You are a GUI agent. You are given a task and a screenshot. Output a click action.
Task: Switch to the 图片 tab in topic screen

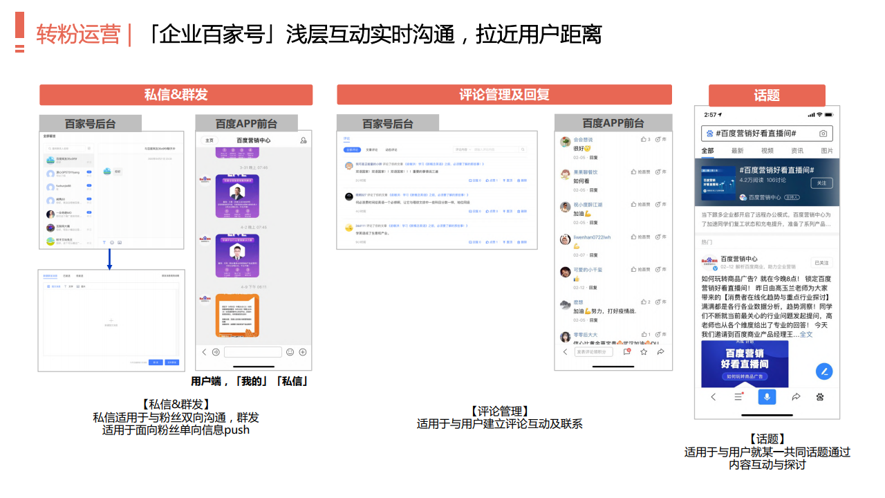827,151
